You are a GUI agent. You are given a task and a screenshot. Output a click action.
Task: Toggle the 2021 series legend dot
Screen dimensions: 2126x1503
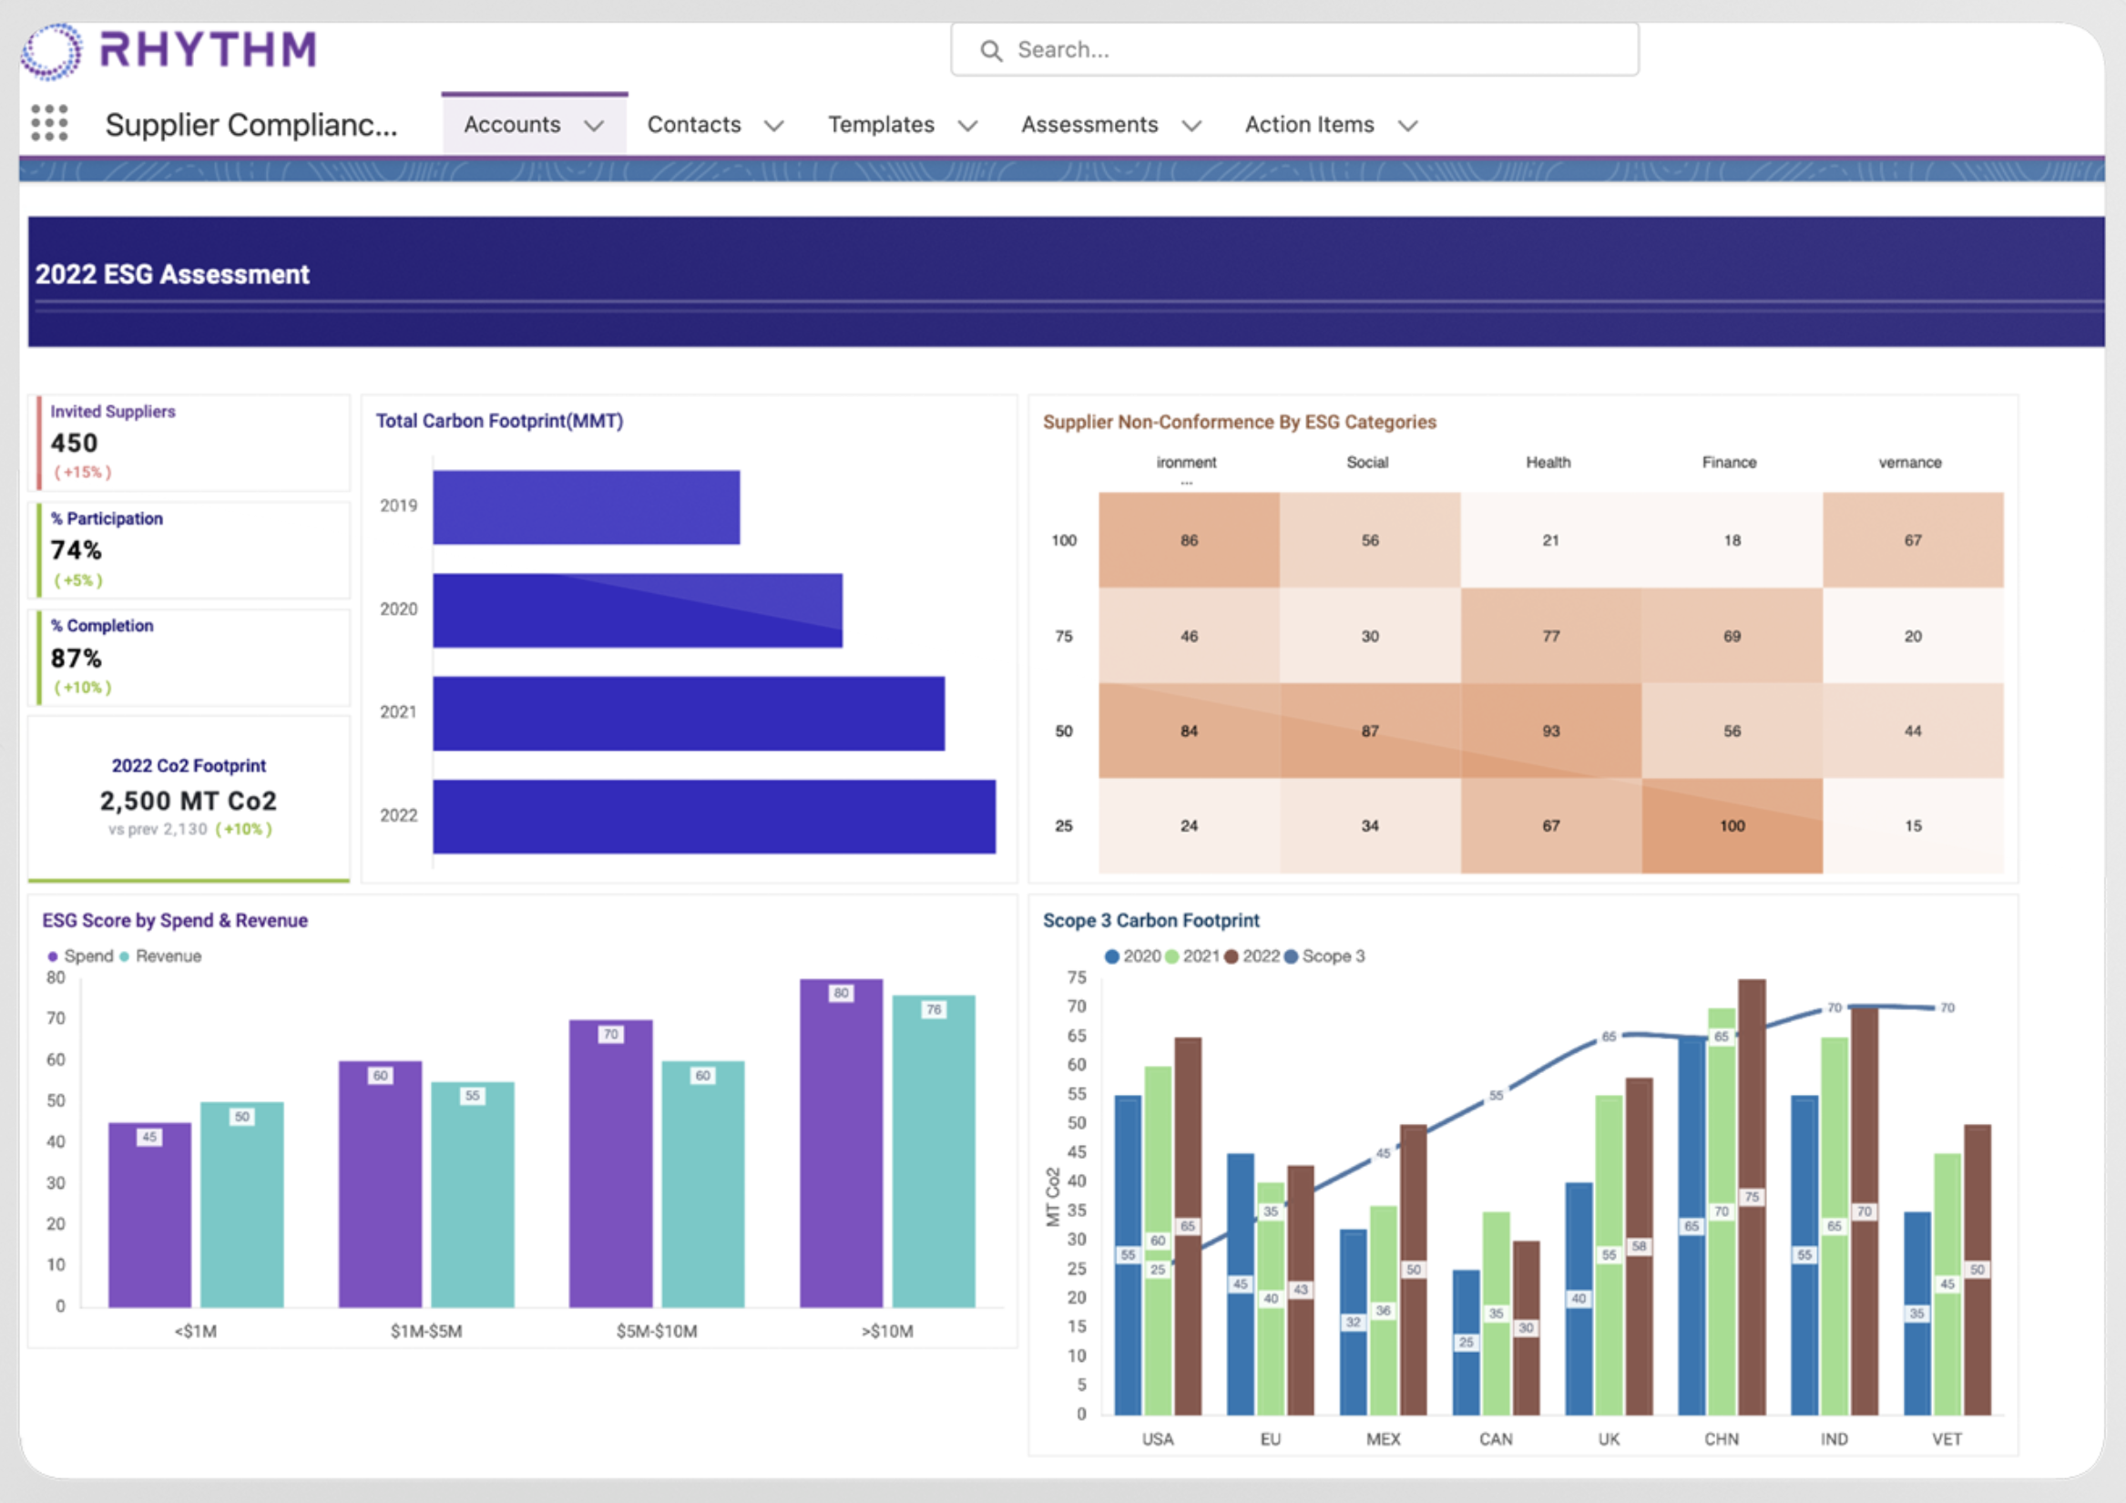(1171, 956)
